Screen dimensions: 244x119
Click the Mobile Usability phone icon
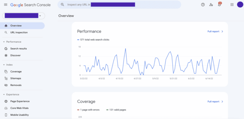coord(6,115)
